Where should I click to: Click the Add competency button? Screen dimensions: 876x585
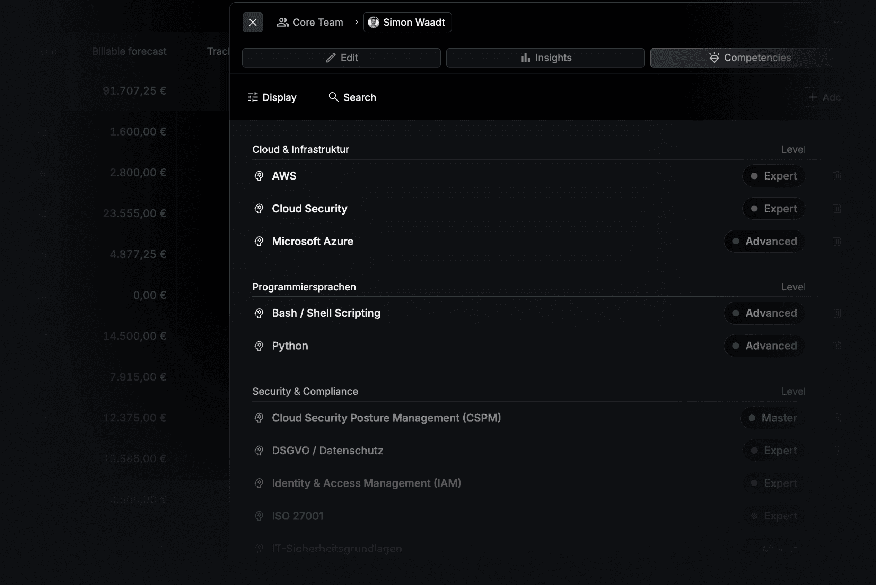click(x=824, y=97)
